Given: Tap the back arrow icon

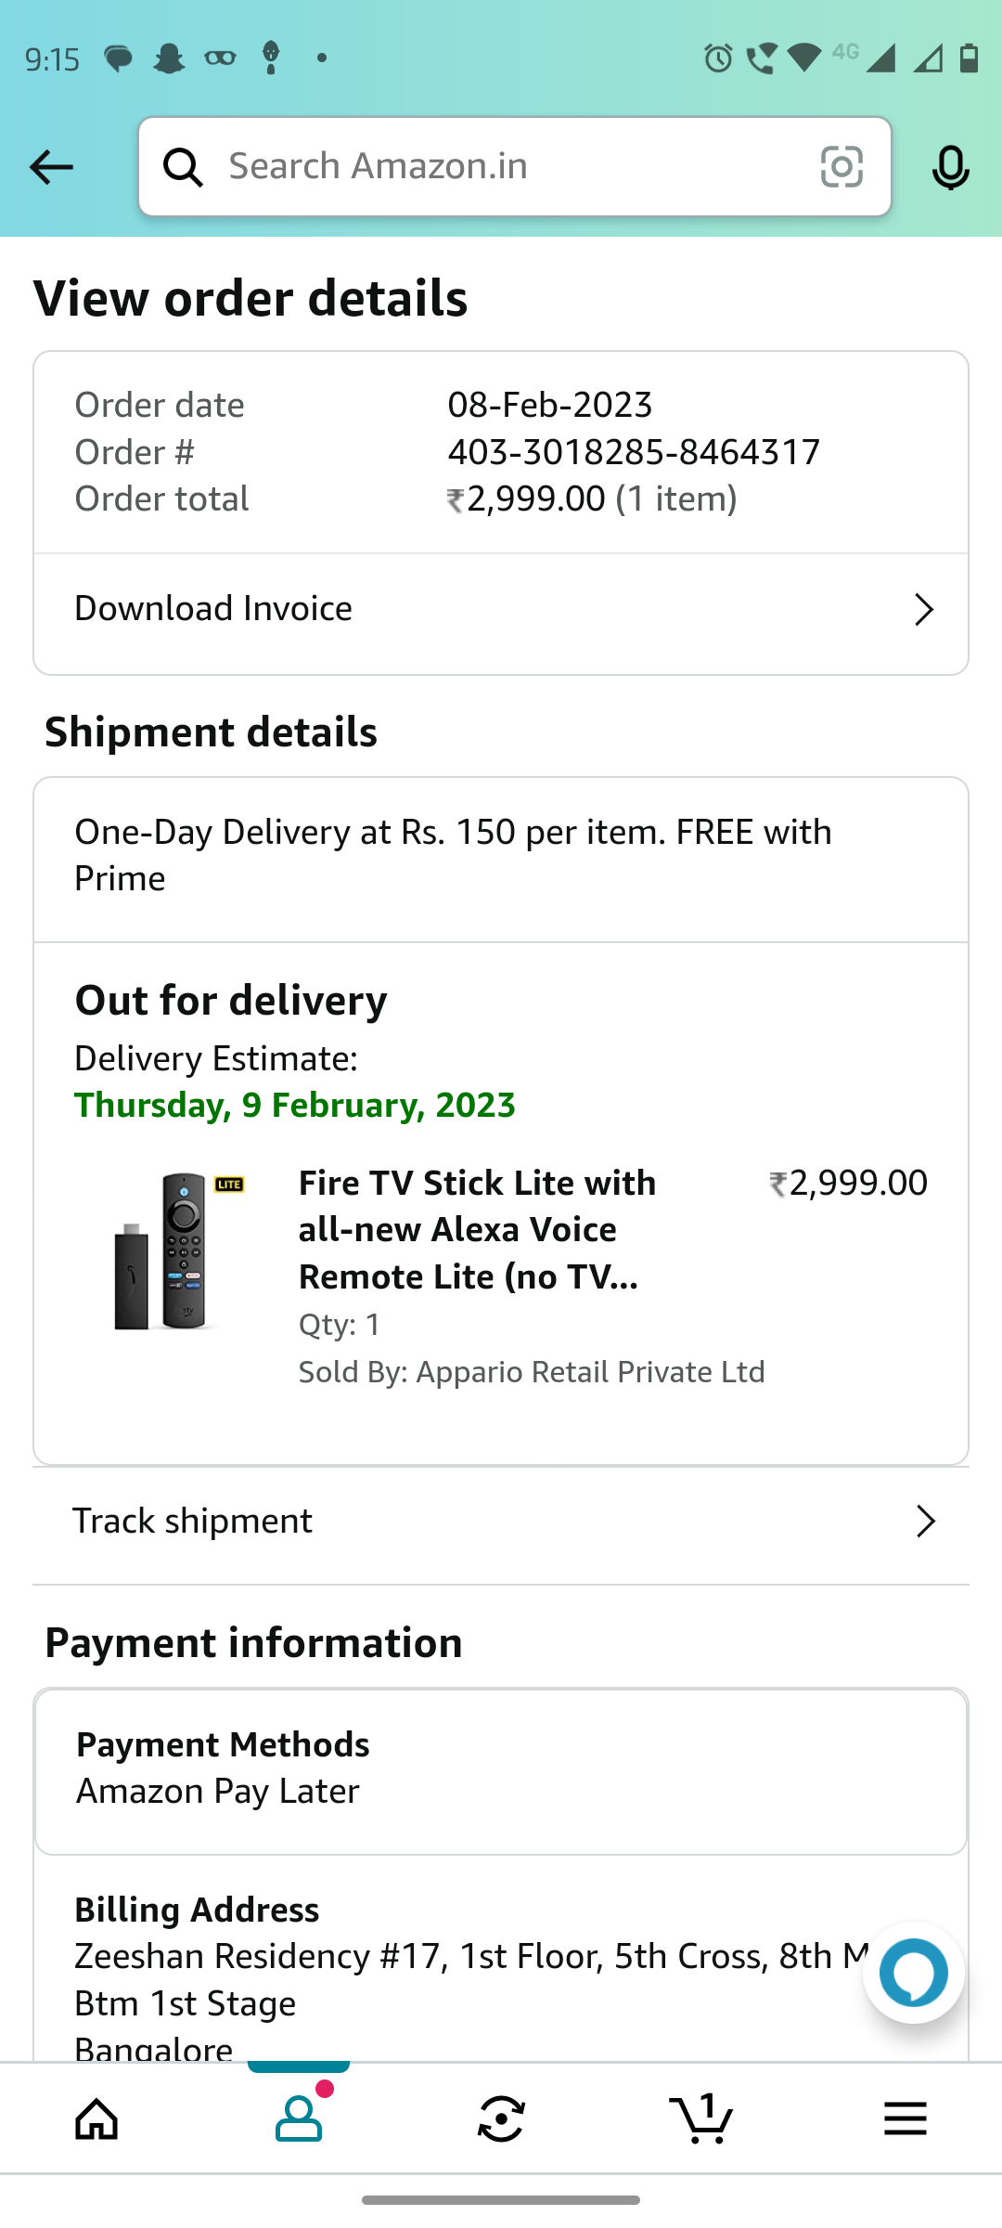Looking at the screenshot, I should (x=51, y=167).
